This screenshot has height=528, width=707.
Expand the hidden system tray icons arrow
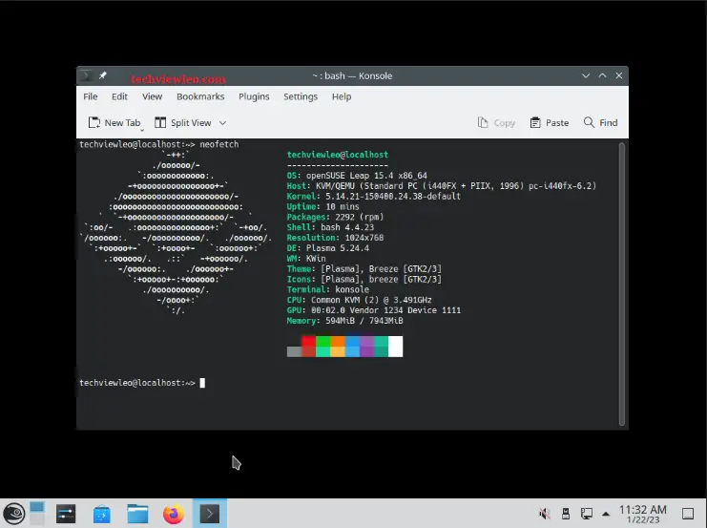[606, 514]
